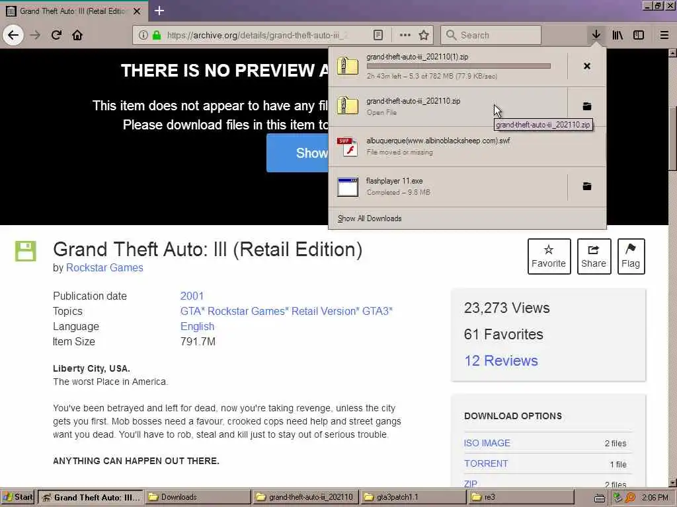The height and width of the screenshot is (507, 677).
Task: Expand the ISO IMAGE download option
Action: coord(487,443)
